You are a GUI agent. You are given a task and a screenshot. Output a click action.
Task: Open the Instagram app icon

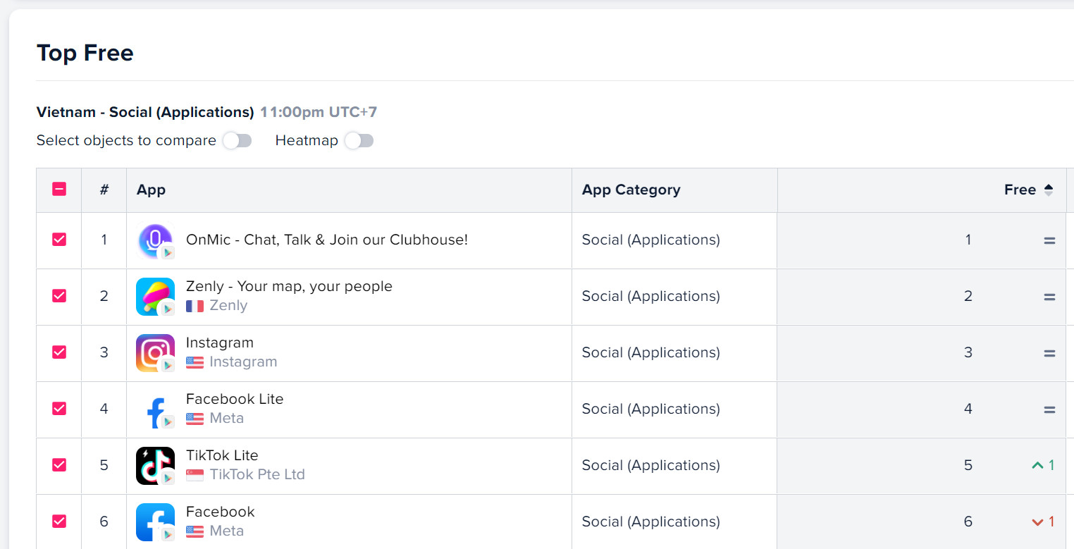(155, 353)
